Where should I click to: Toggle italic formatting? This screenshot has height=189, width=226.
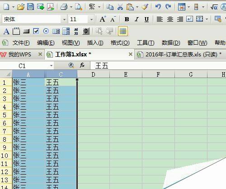click(x=137, y=19)
